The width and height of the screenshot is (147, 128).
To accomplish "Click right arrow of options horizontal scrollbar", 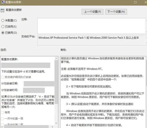I will coord(52,127).
